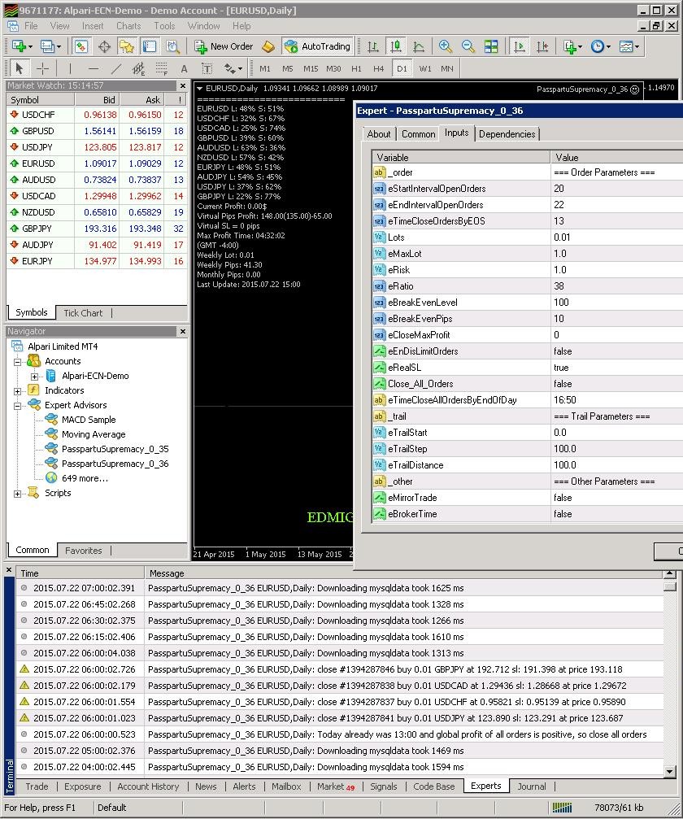The width and height of the screenshot is (683, 819).
Task: Zoom out the chart with magnifier minus
Action: tap(468, 46)
